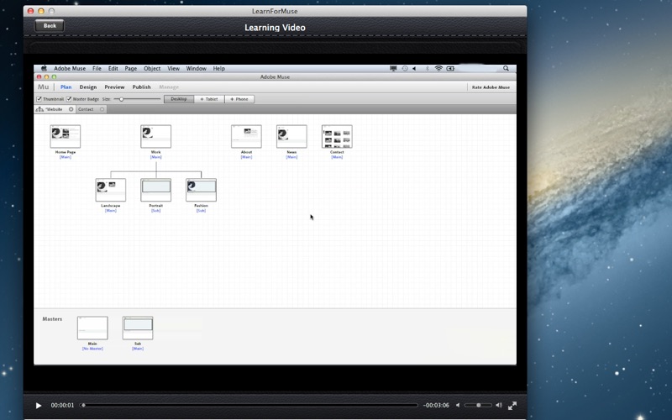672x420 pixels.
Task: Click the display mirroring menu icon
Action: point(393,68)
